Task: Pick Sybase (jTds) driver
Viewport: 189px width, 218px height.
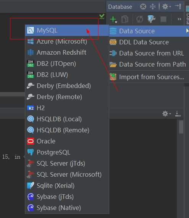Action: click(x=67, y=197)
